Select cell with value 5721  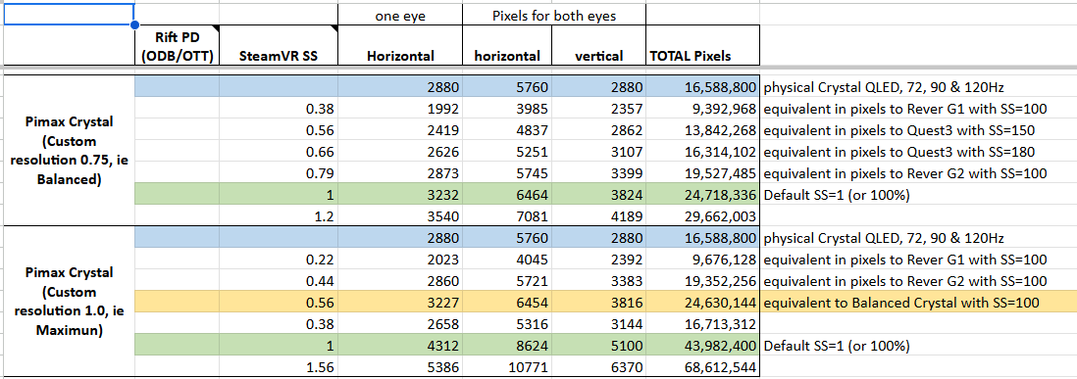pos(508,281)
